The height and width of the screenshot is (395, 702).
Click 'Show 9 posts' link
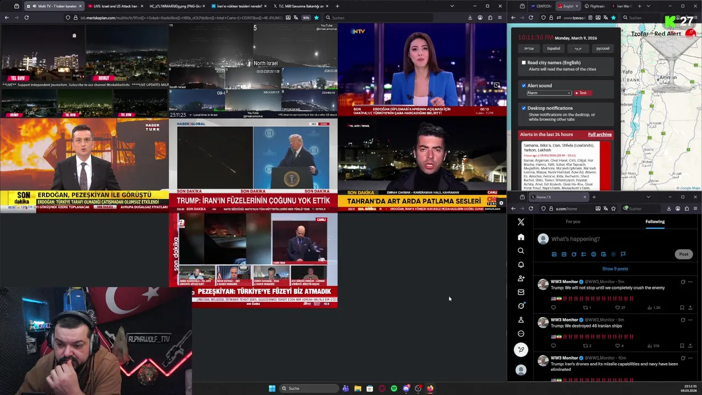point(615,269)
